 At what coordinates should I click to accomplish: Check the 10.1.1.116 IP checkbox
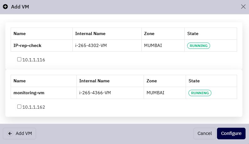point(19,59)
